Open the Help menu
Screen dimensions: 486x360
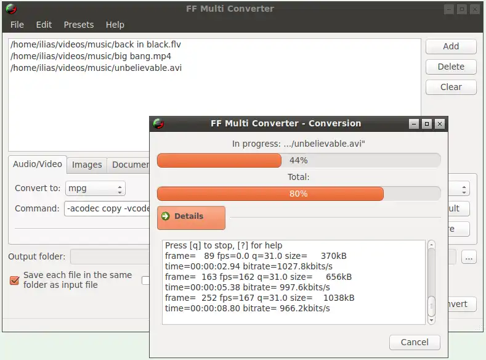115,25
